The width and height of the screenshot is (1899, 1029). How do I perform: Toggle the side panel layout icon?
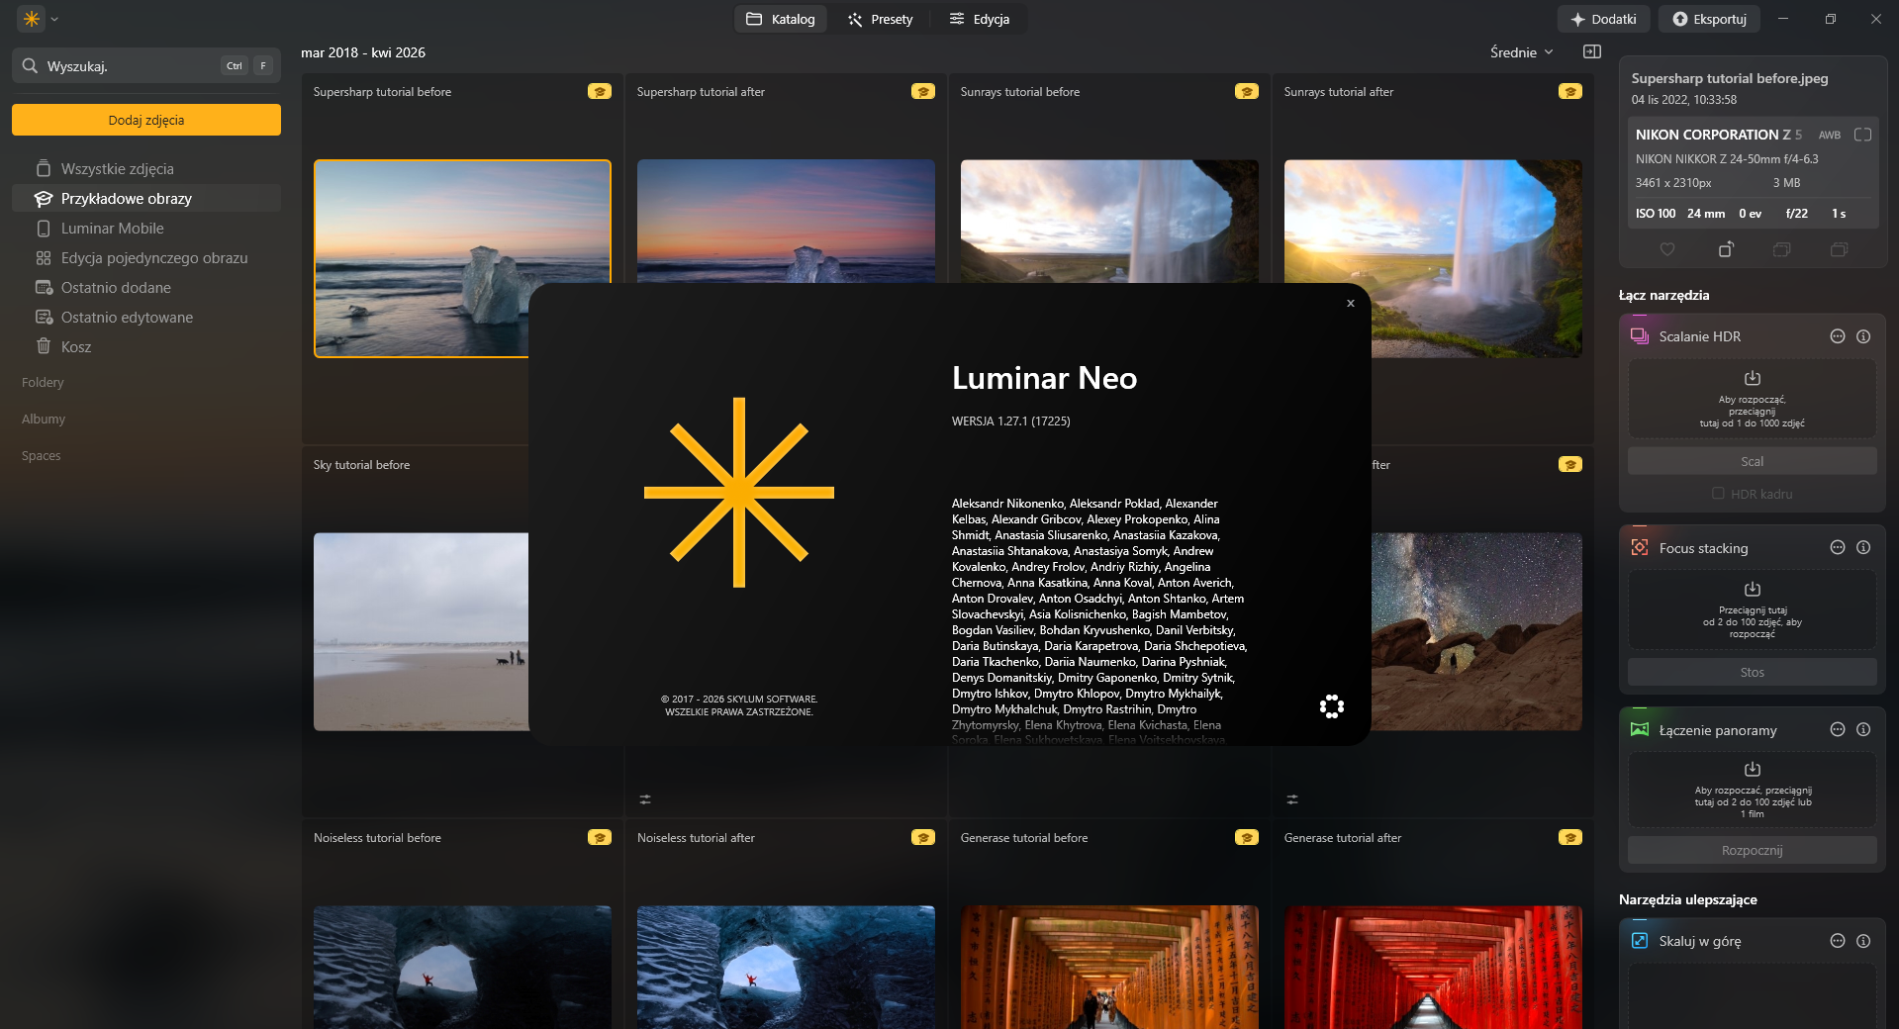1592,51
